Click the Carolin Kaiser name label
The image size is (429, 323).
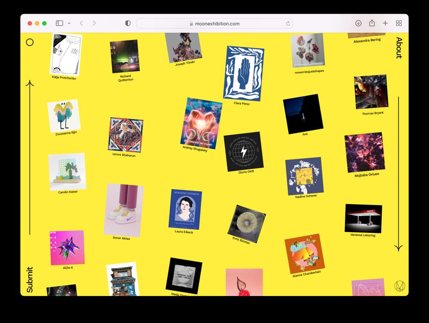(68, 192)
